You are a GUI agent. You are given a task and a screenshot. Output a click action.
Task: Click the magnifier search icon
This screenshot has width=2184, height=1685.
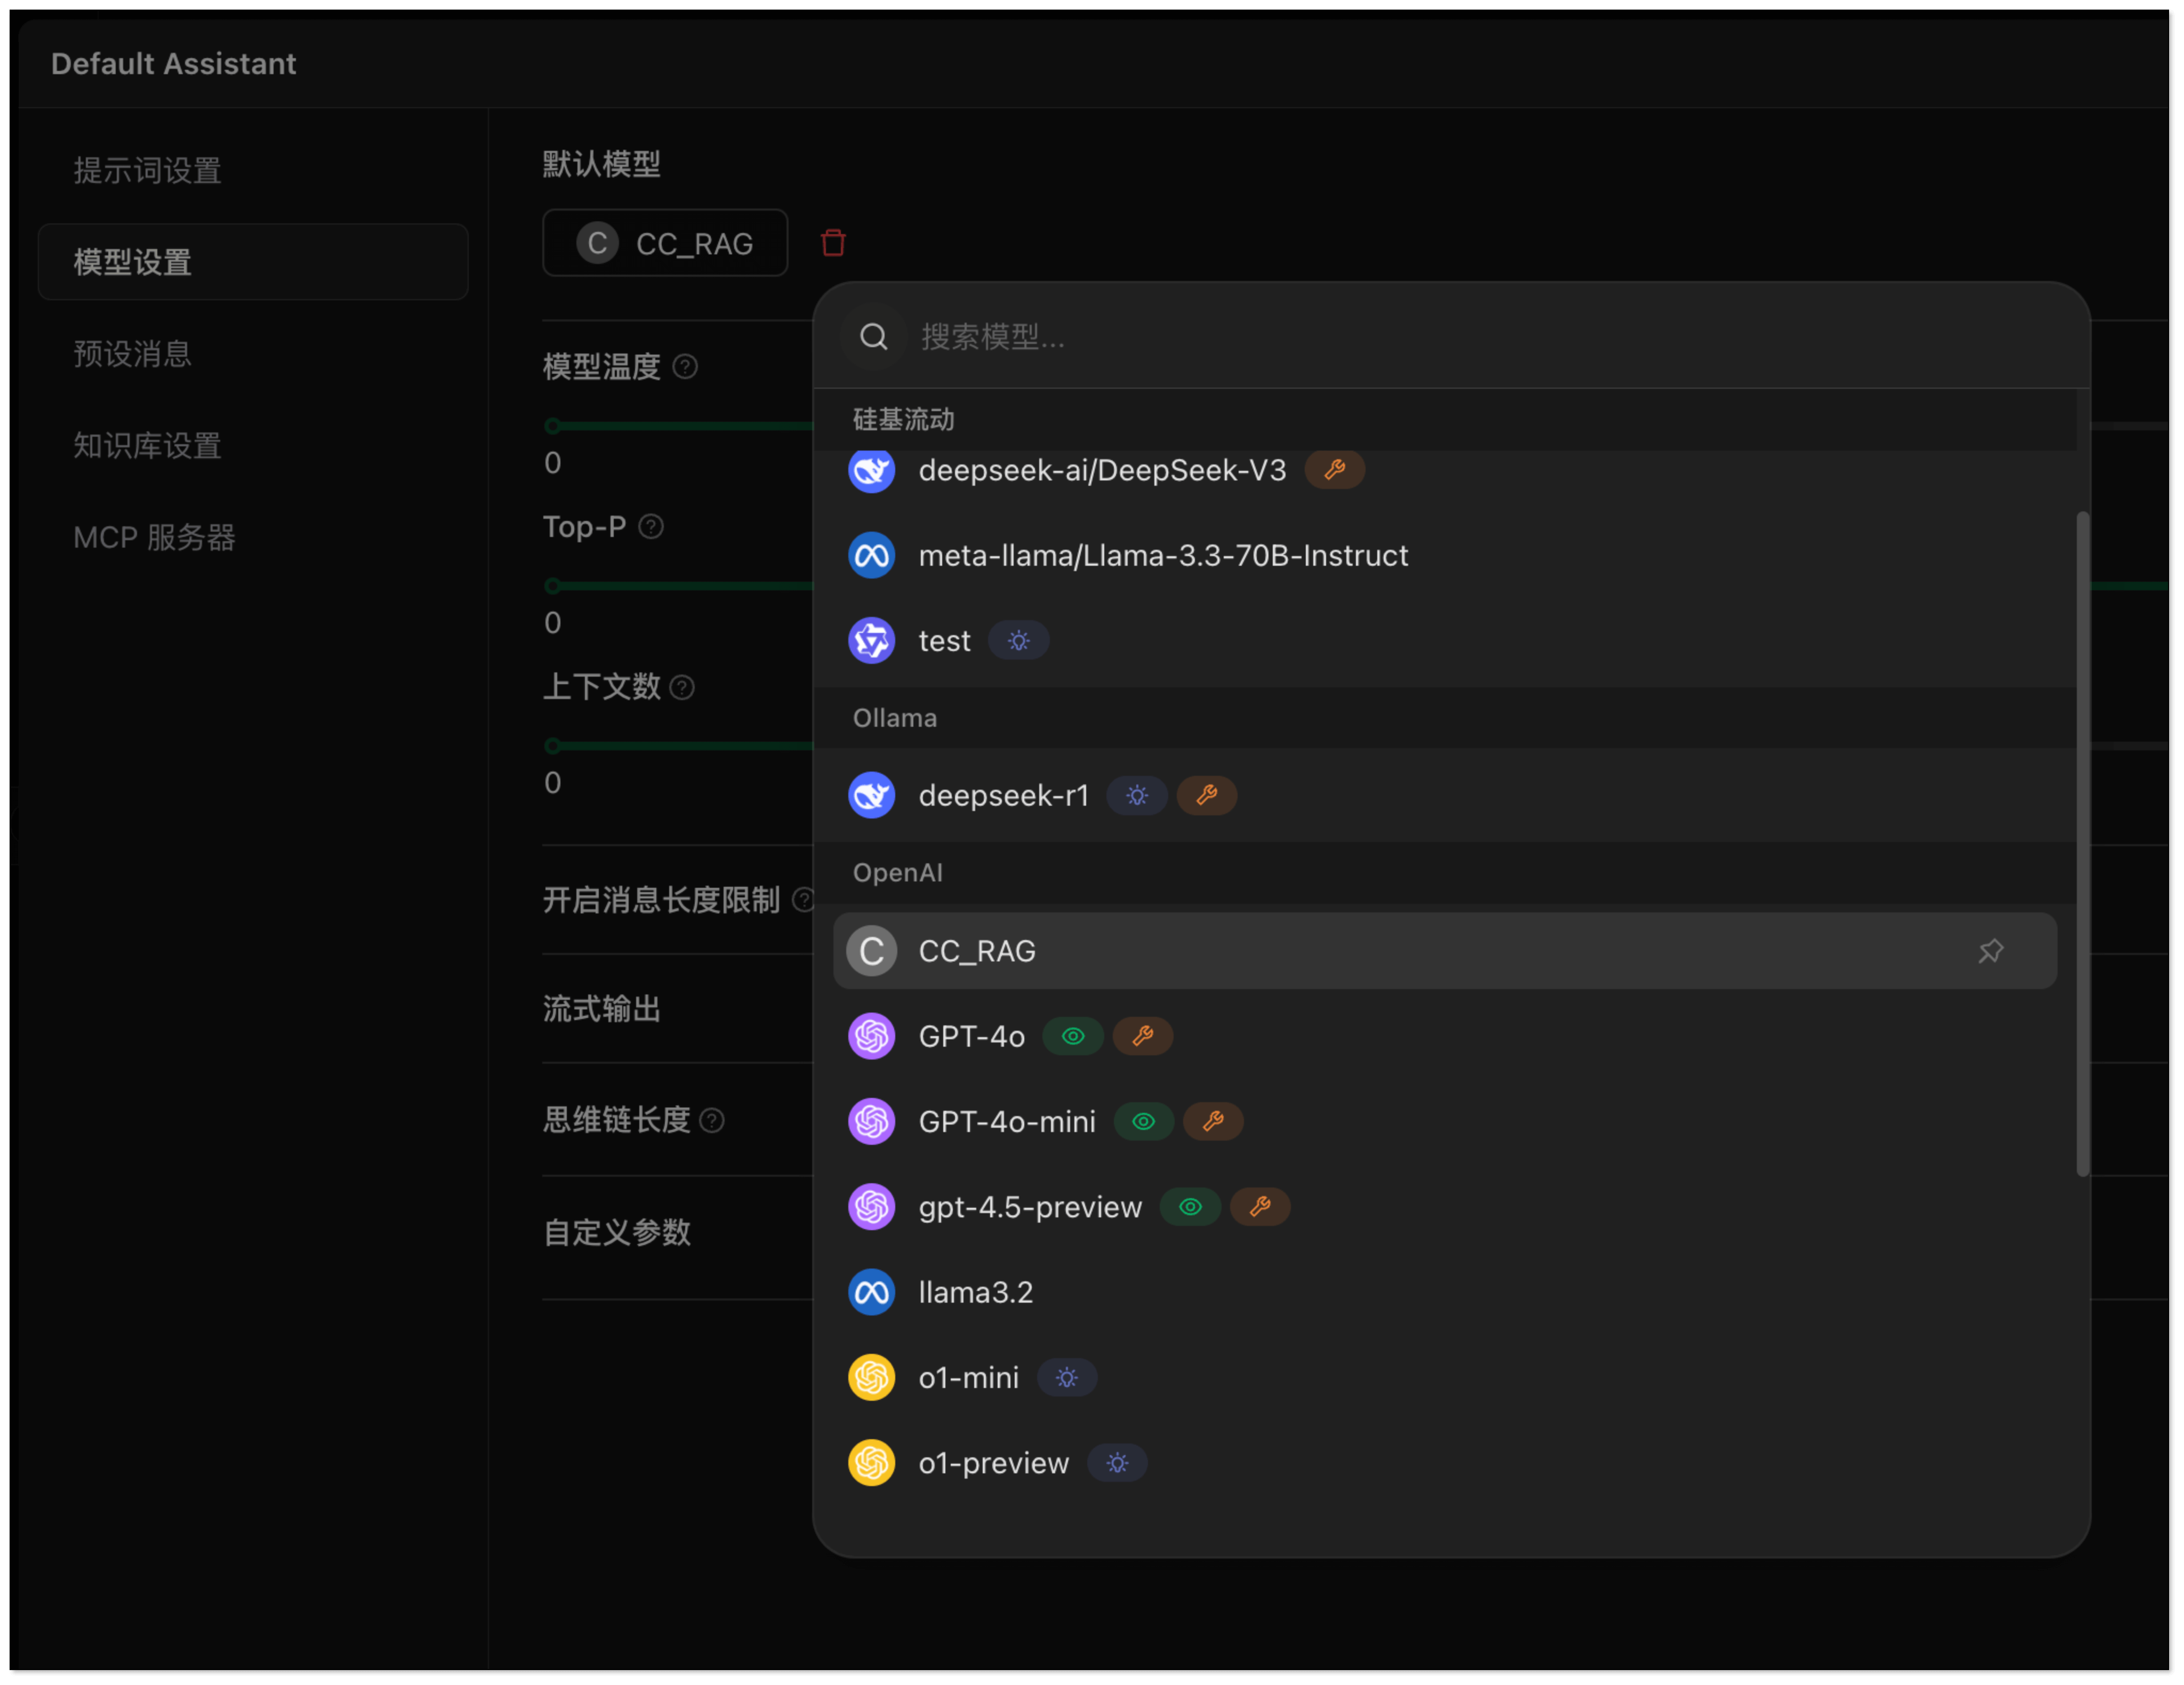874,337
